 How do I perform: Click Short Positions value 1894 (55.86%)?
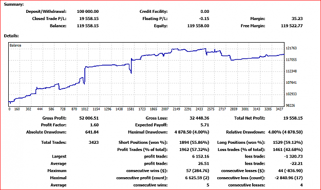194,142
